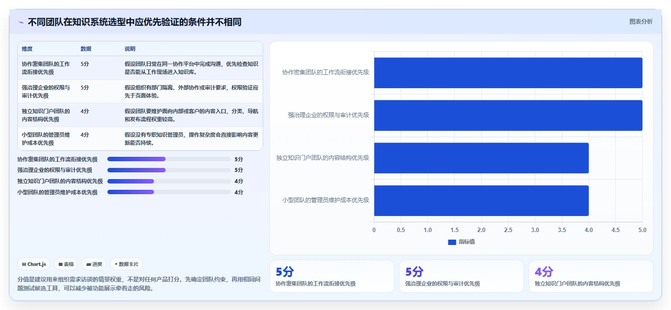Select the 进度 tag pill
The height and width of the screenshot is (310, 671).
tap(94, 264)
